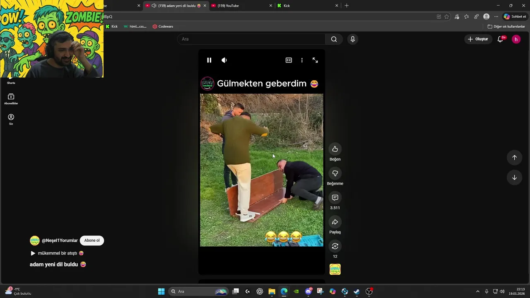530x298 pixels.
Task: Open the YouTube account avatar menu
Action: (516, 39)
